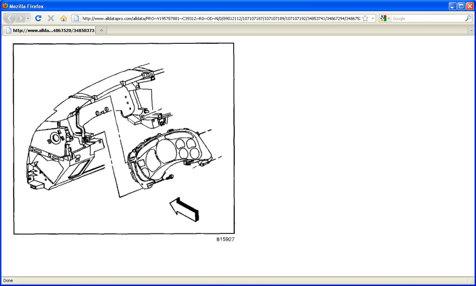Go forward using the Forward arrow button

pos(20,18)
